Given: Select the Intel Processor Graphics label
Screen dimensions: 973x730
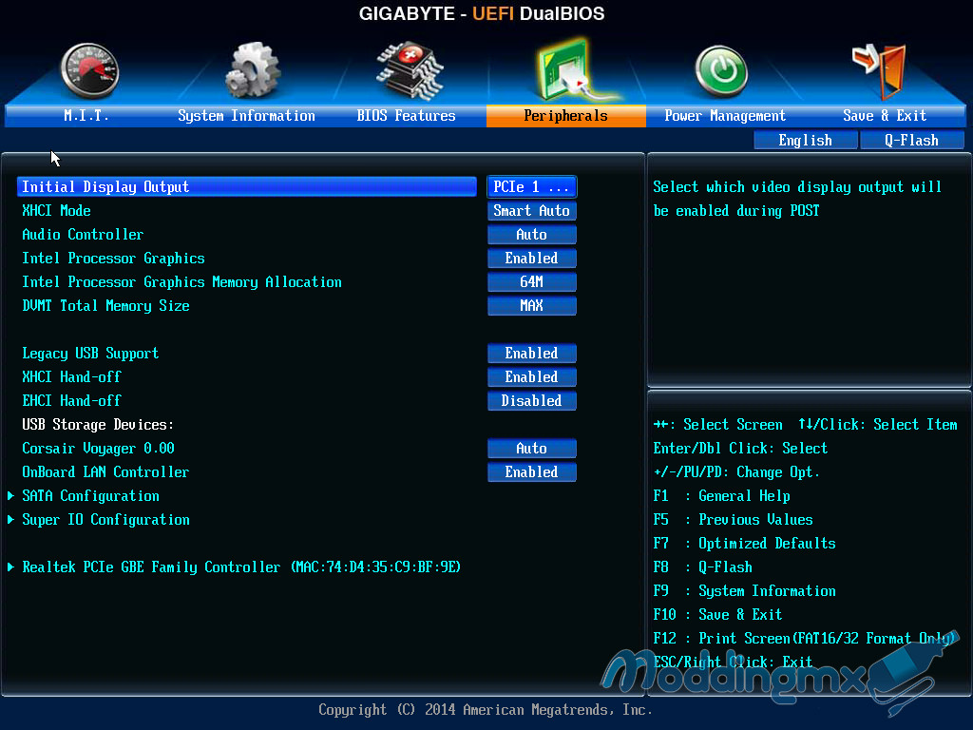Looking at the screenshot, I should (x=114, y=259).
